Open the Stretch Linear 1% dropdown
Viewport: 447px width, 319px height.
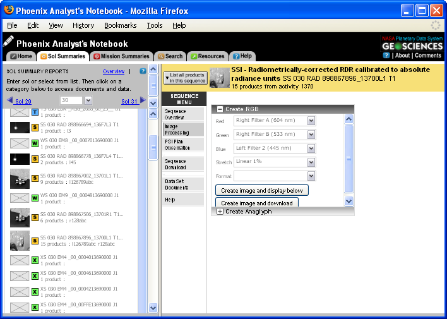(x=311, y=162)
